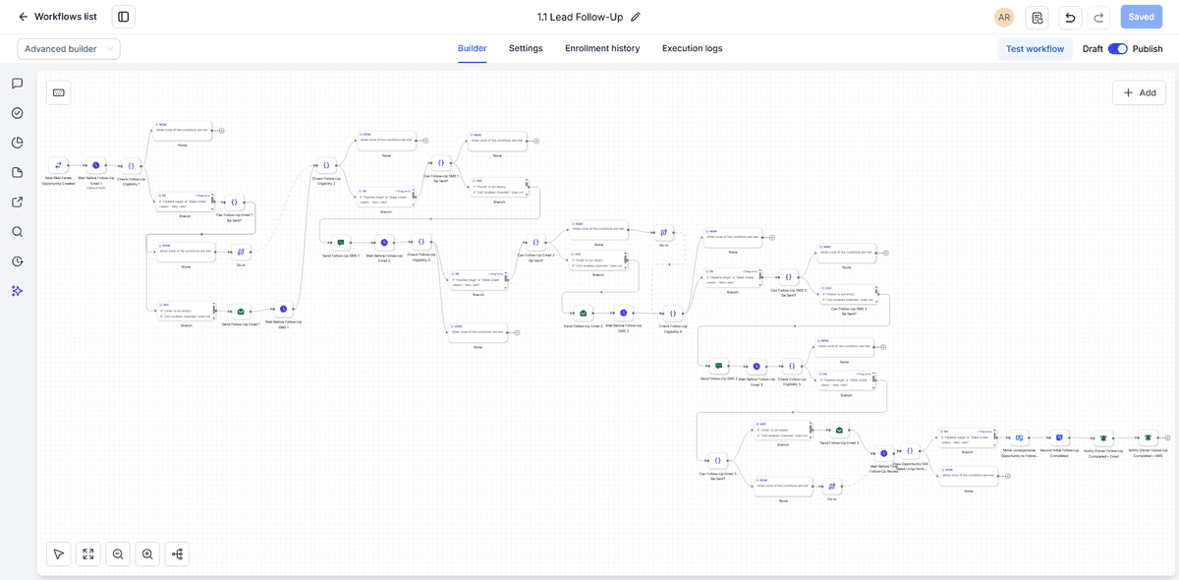Auto-arrange the workflow layout
Image resolution: width=1179 pixels, height=580 pixels.
[x=177, y=554]
